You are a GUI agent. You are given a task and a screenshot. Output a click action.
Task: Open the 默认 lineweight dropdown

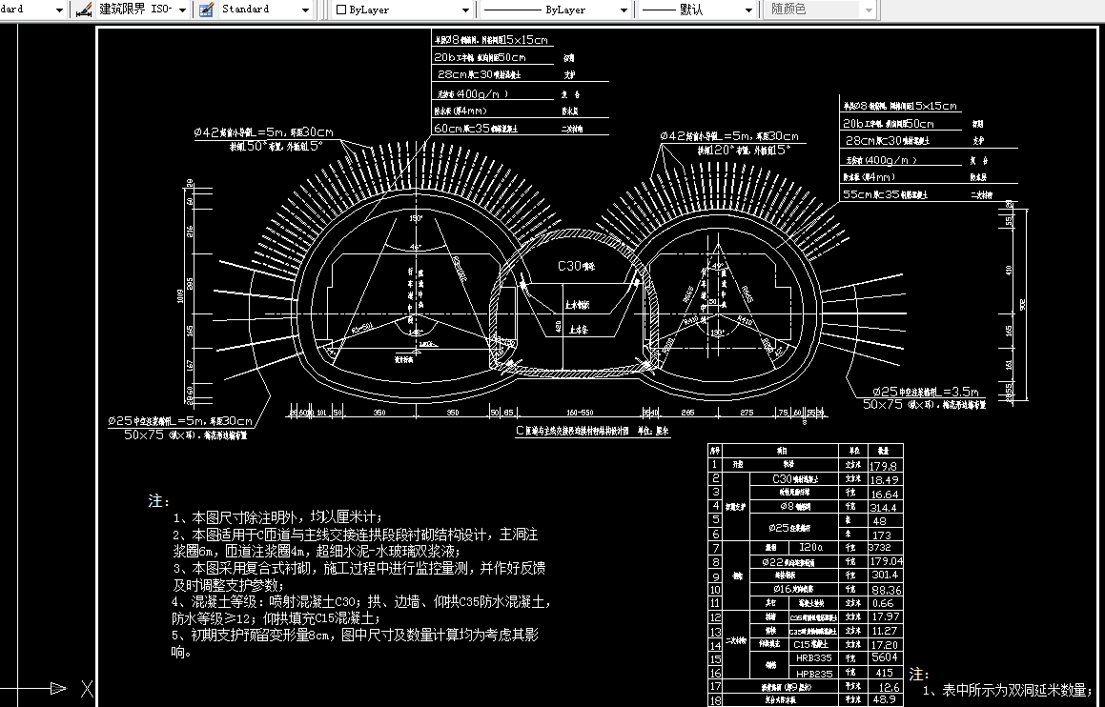pyautogui.click(x=697, y=10)
